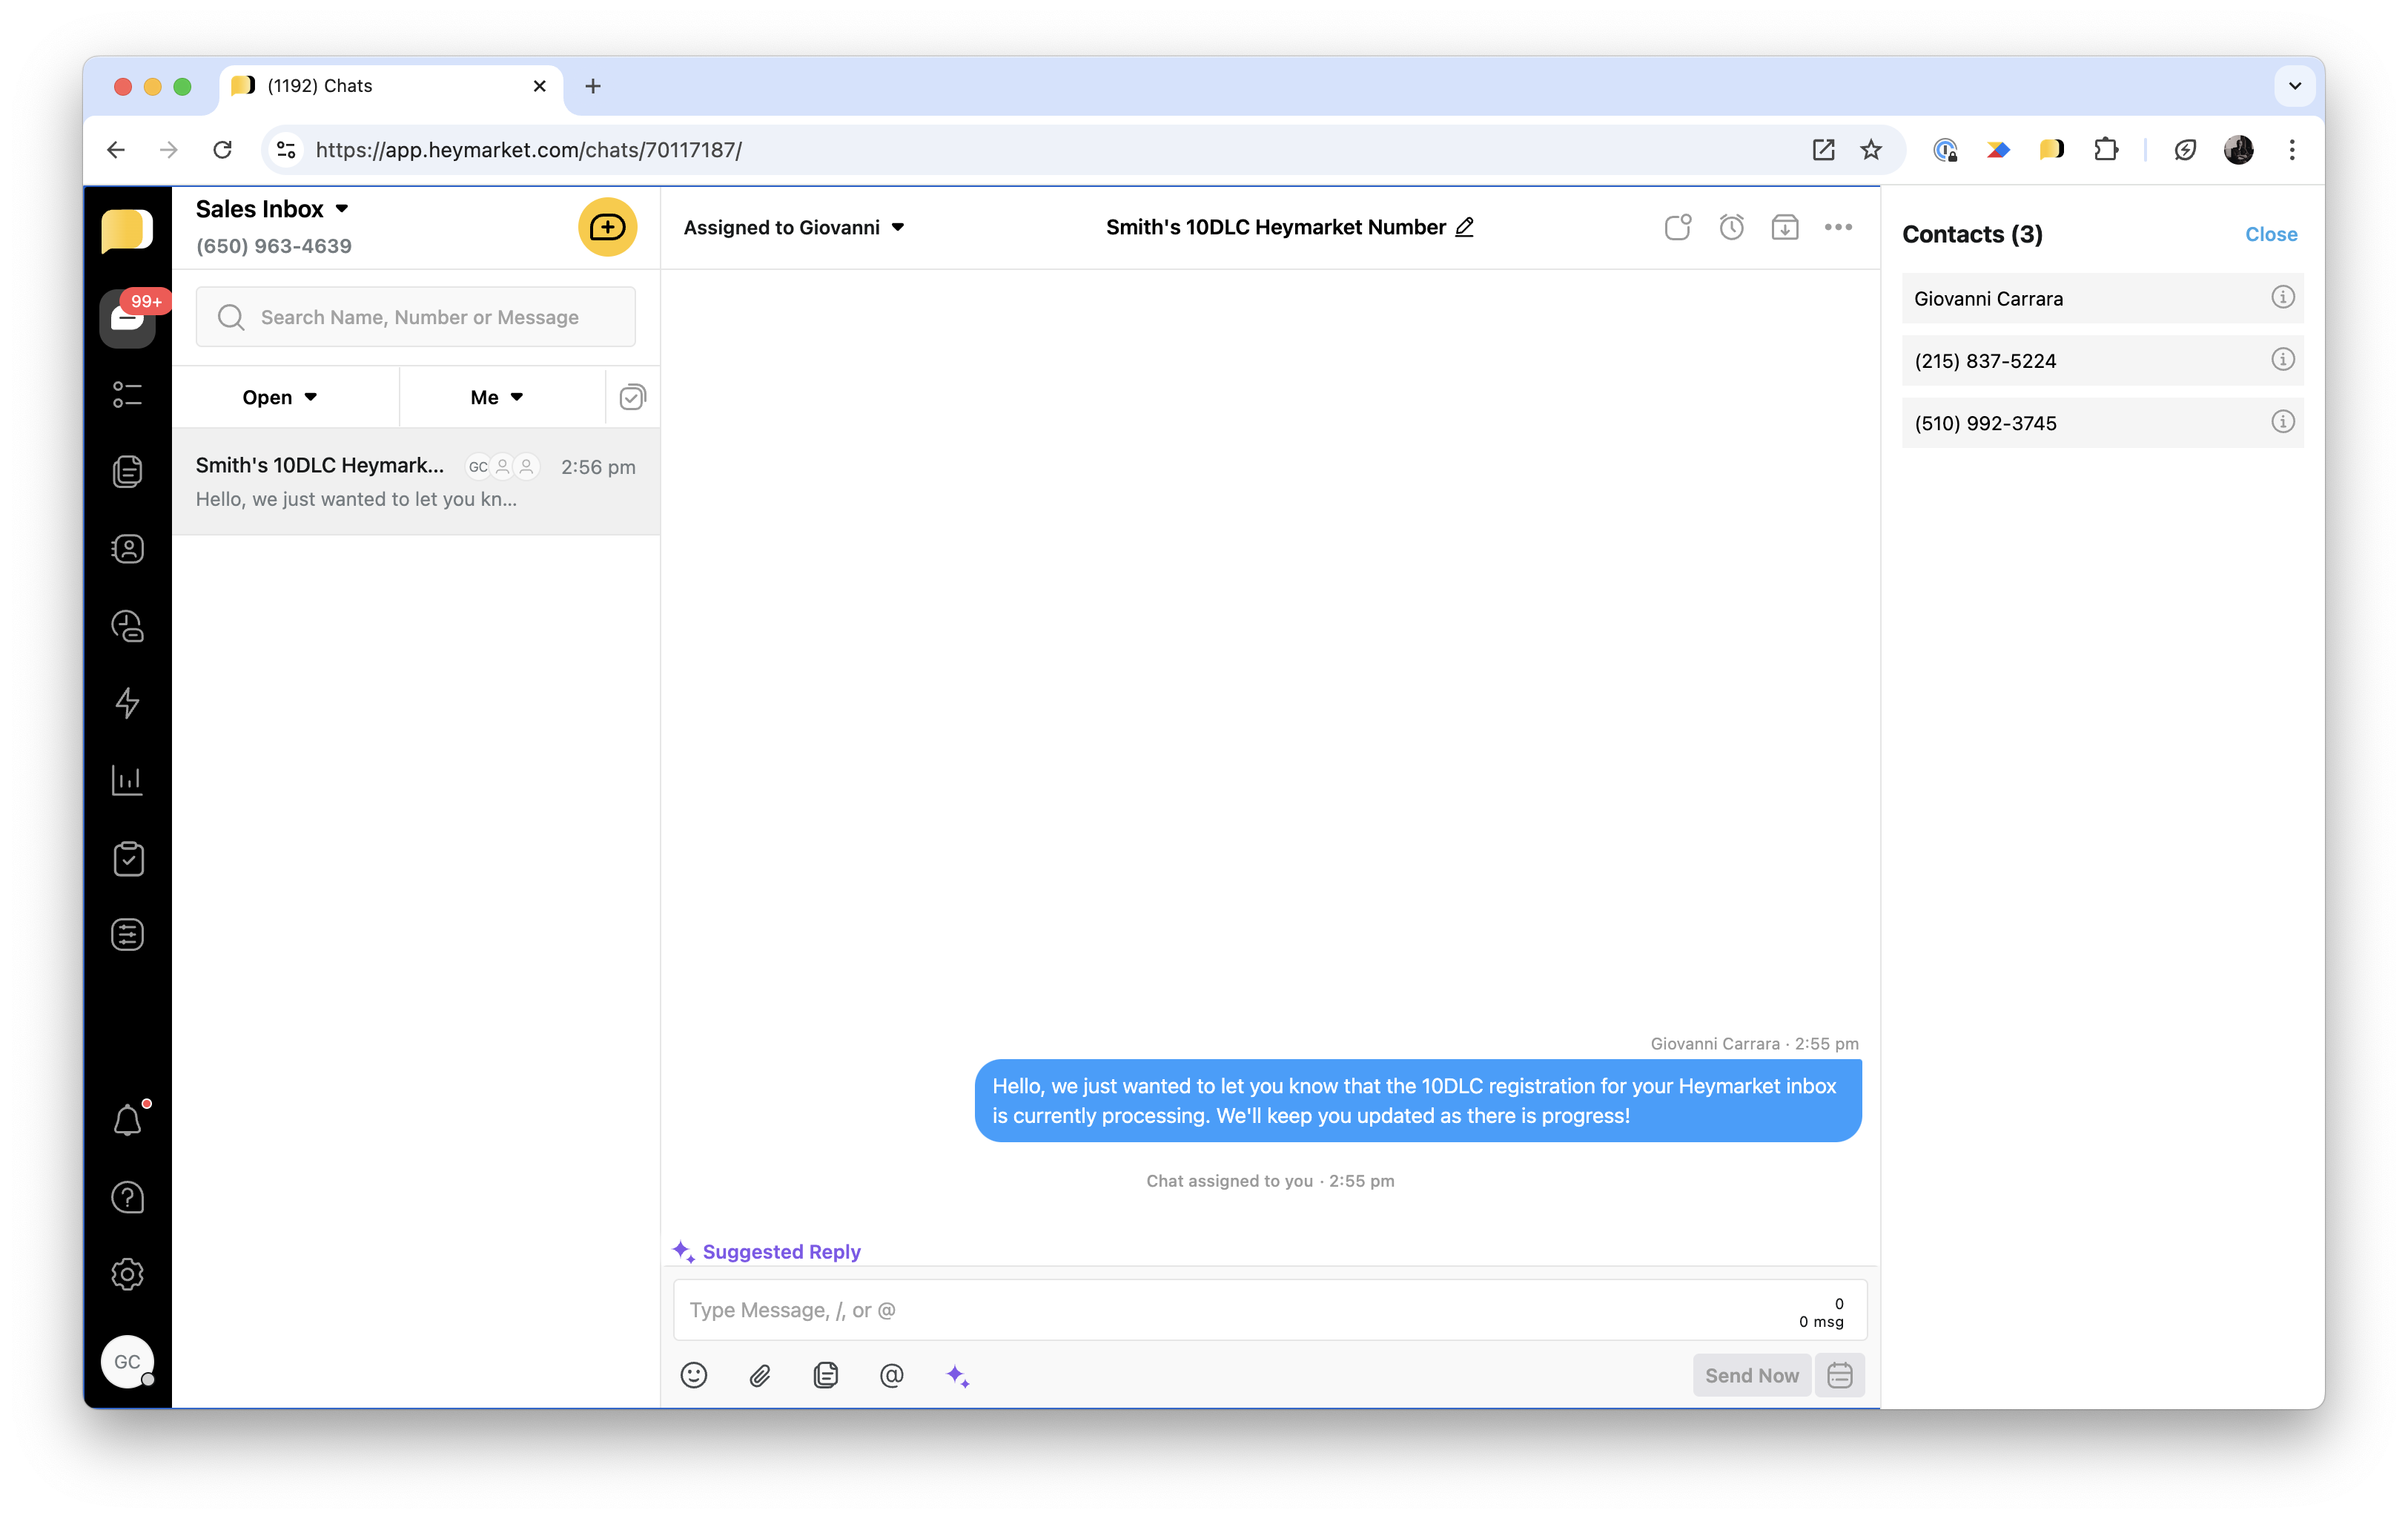
Task: Click the select-multiple-chats check icon
Action: tap(632, 398)
